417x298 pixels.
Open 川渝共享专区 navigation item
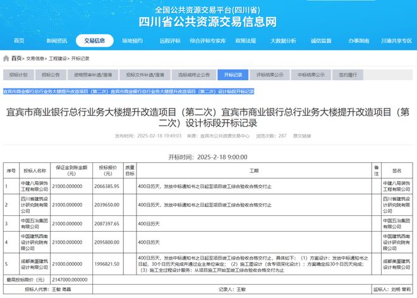397,40
